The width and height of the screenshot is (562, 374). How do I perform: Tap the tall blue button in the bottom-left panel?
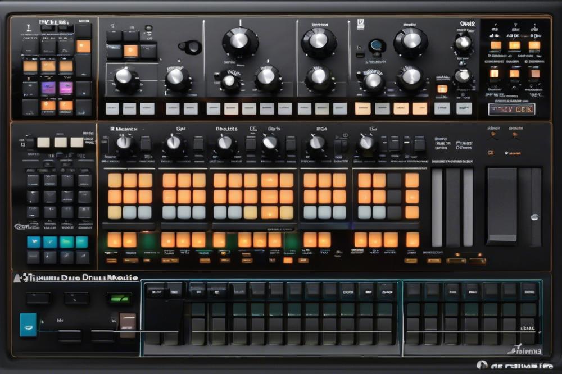(x=28, y=325)
